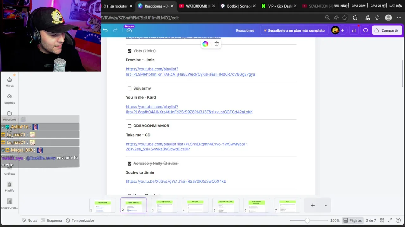405x227 pixels.
Task: Open the cloud save status icon
Action: coord(129,30)
